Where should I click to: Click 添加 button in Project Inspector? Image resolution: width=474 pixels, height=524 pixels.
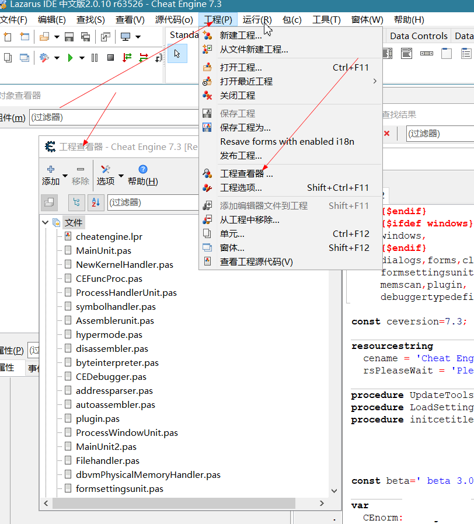coord(51,176)
